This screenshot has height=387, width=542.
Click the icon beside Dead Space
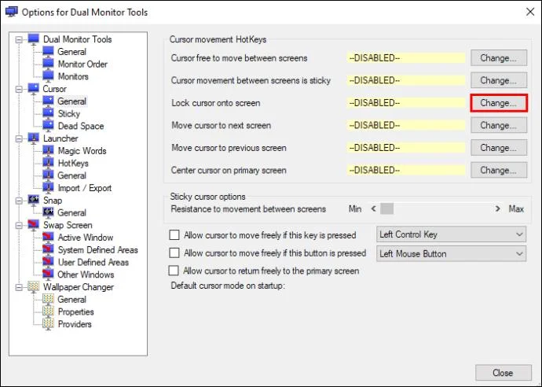(48, 126)
